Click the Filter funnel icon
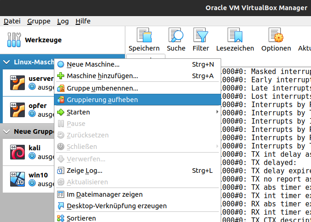The image size is (311, 222). point(201,36)
